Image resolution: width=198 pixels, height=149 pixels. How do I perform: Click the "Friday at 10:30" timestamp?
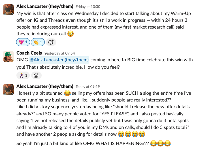[88, 7]
